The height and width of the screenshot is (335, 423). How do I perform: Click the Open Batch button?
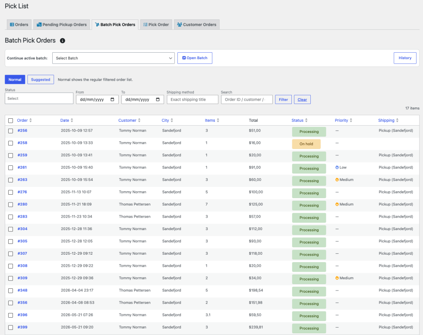(x=195, y=58)
